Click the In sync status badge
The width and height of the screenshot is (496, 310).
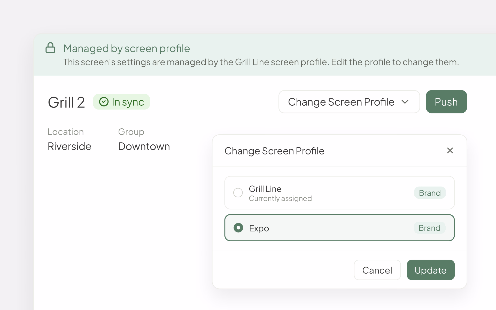click(121, 102)
